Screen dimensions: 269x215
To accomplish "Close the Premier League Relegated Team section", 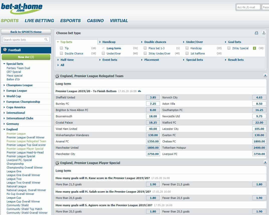I will 265,75.
